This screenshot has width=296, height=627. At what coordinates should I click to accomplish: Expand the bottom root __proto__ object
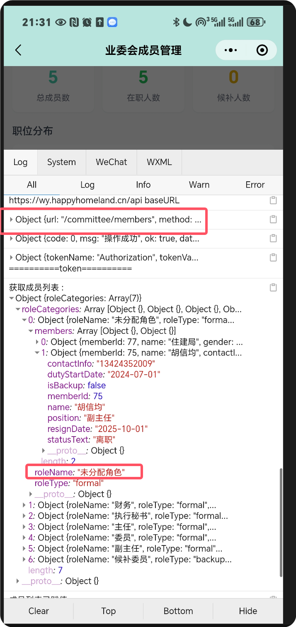point(18,581)
